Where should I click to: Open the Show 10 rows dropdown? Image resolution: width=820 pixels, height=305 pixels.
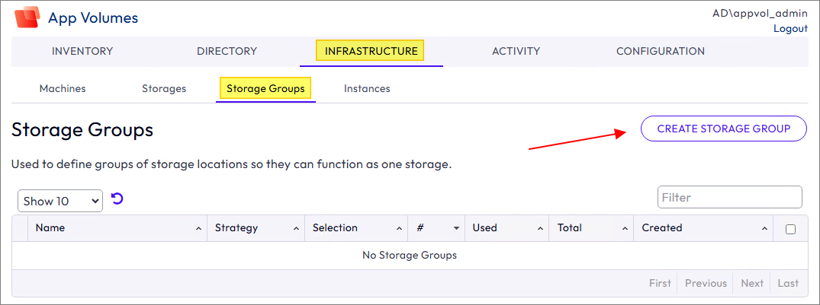[x=60, y=201]
